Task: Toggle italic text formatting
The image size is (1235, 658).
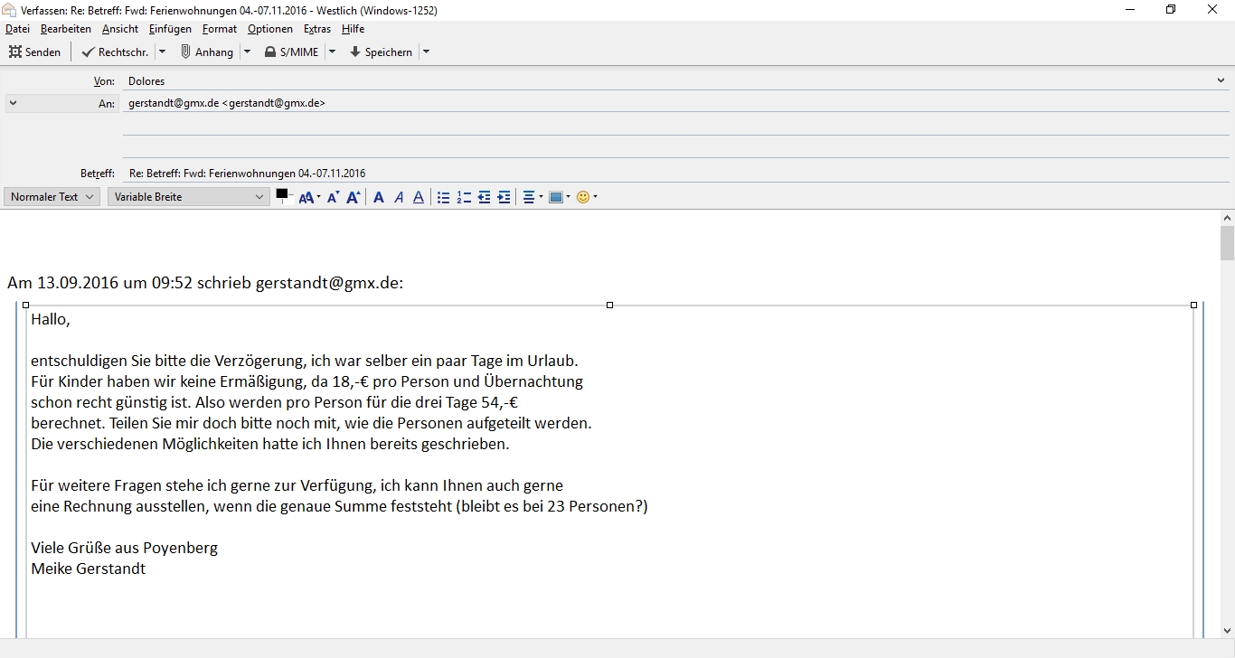Action: point(399,197)
